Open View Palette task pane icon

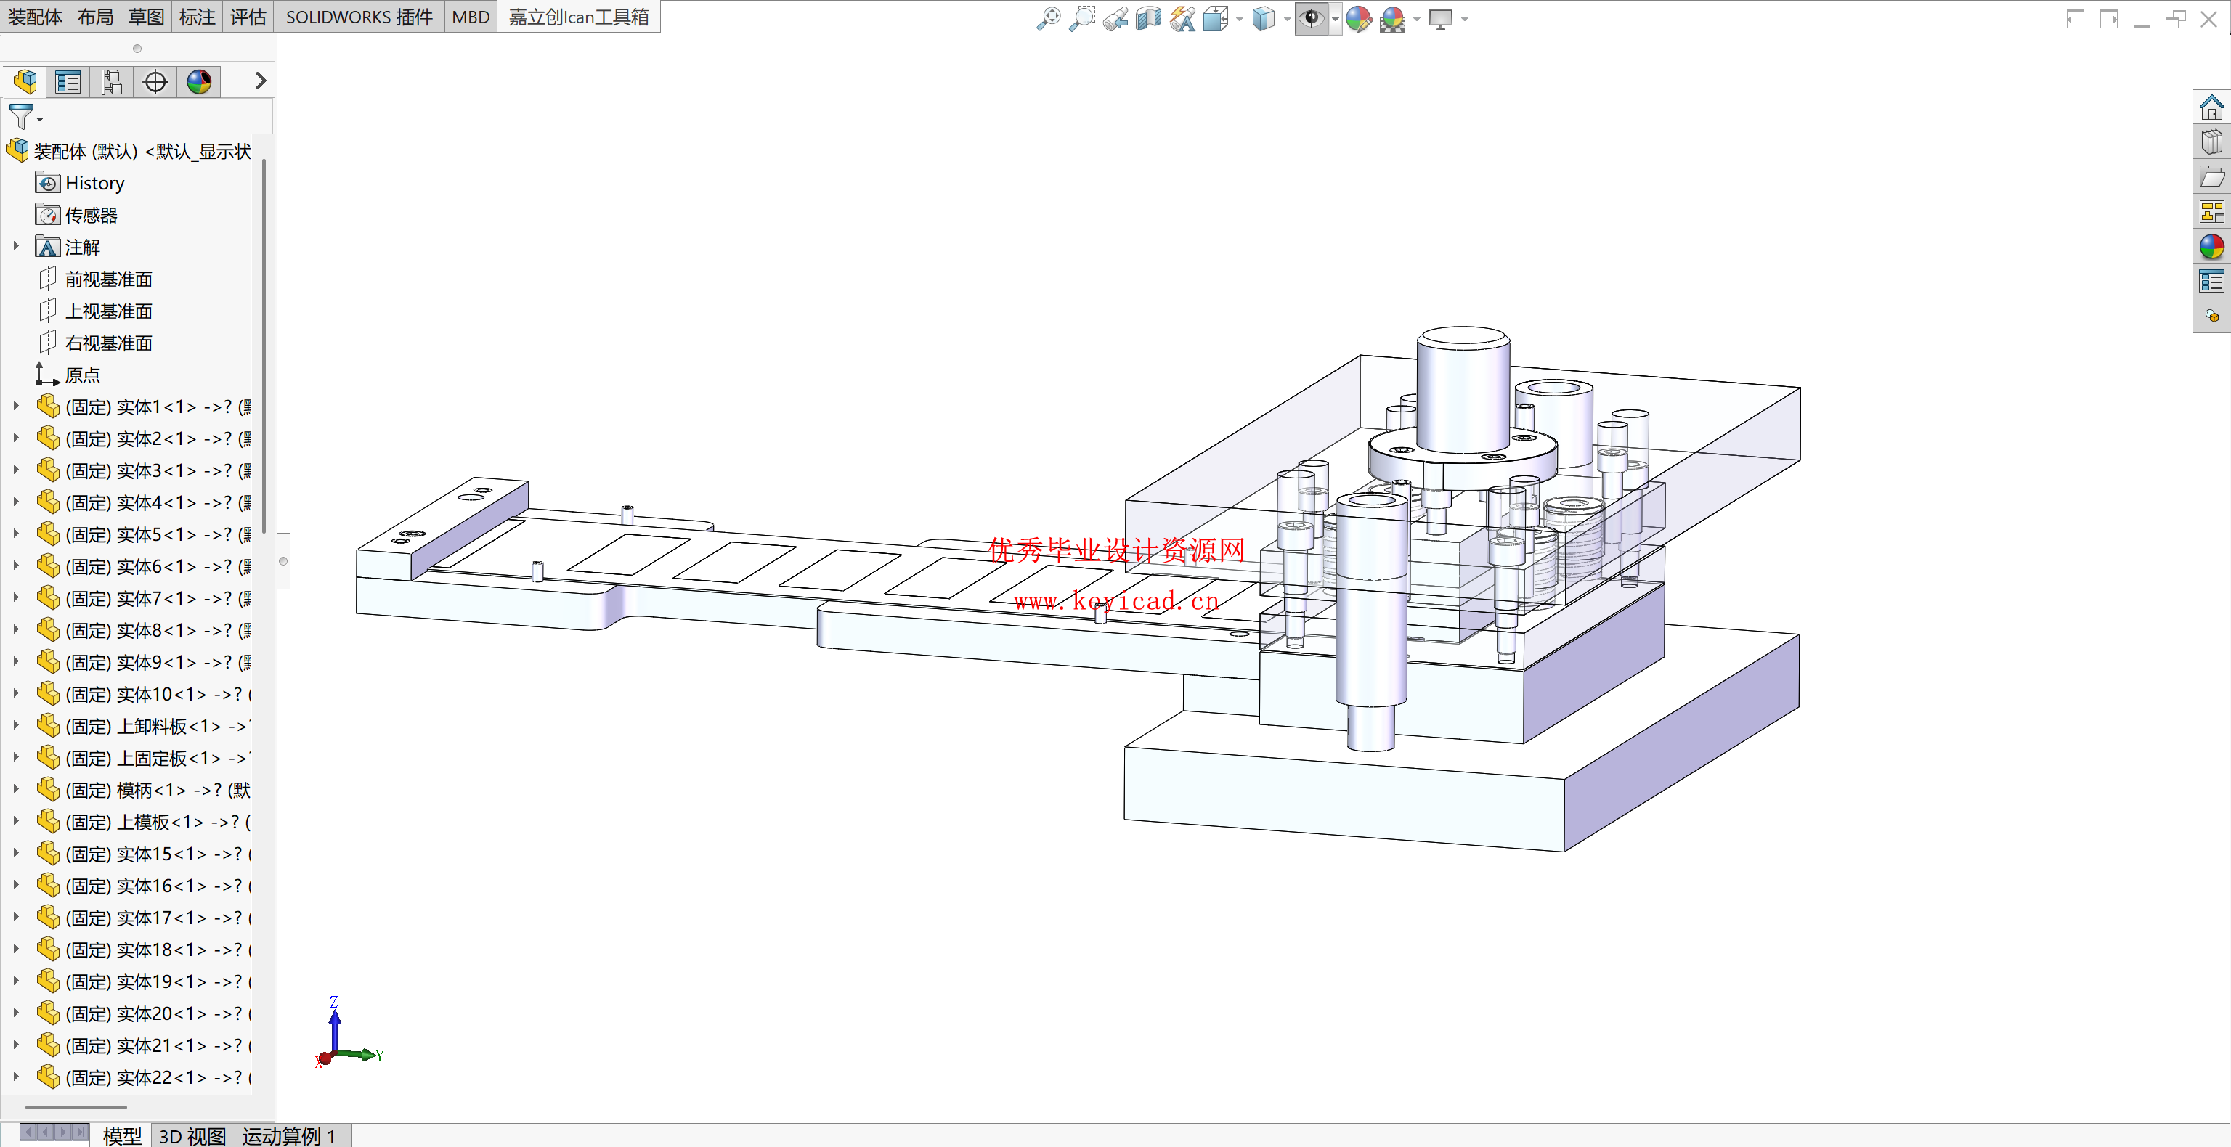[x=2211, y=211]
